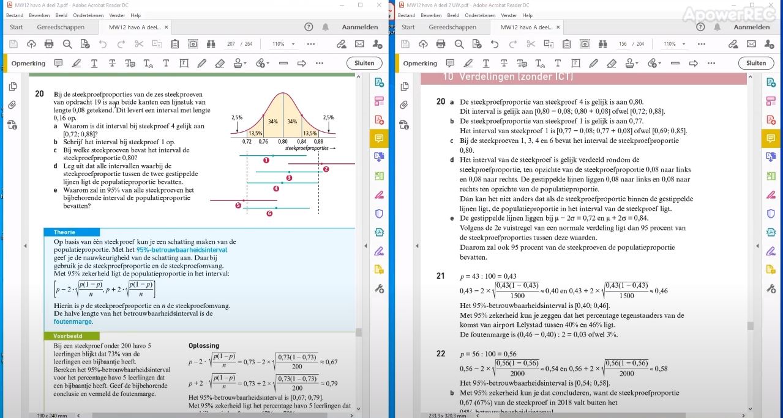Select the pencil drawing tool in right window
Image resolution: width=783 pixels, height=418 pixels.
pyautogui.click(x=593, y=63)
